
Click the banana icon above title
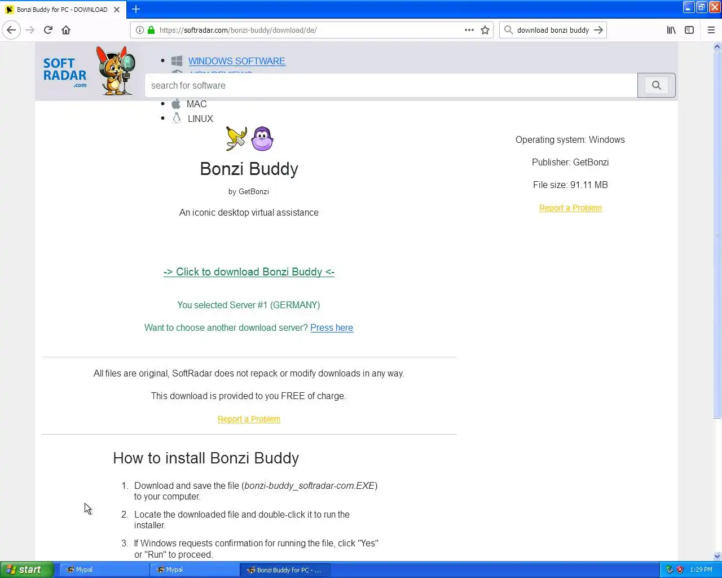pyautogui.click(x=236, y=139)
